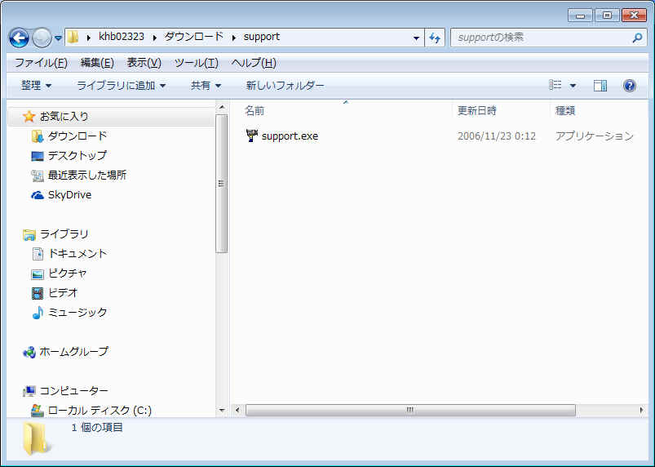This screenshot has height=467, width=655.
Task: Click support in the address breadcrumb
Action: click(x=262, y=38)
